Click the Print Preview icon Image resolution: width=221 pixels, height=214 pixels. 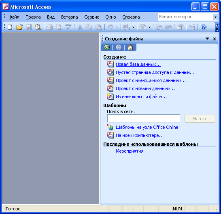(x=59, y=27)
